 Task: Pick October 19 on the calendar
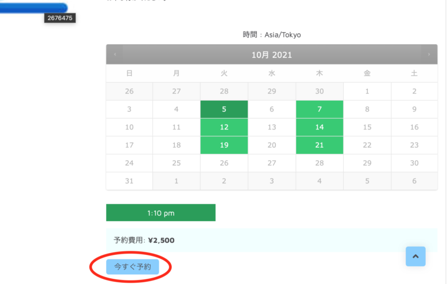(224, 145)
